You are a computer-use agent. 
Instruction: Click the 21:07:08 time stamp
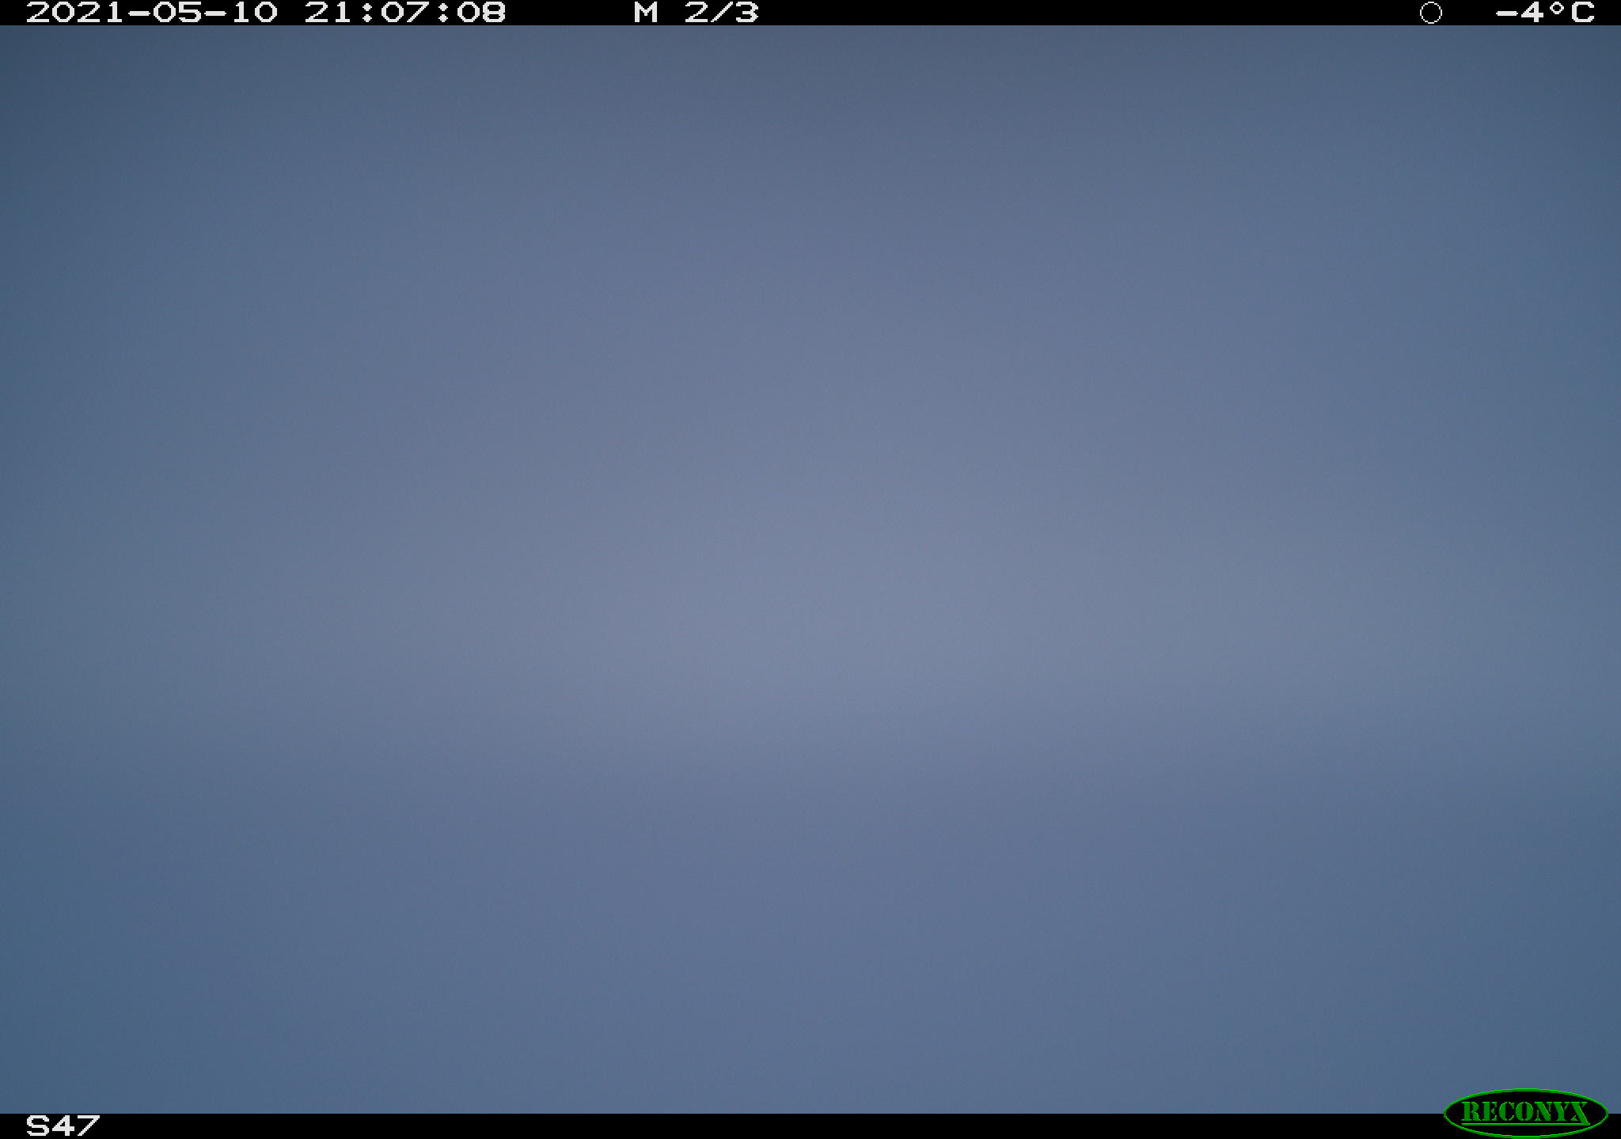[x=405, y=13]
